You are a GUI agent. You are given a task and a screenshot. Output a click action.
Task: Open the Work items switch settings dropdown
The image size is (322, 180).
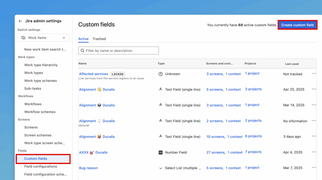pos(43,38)
